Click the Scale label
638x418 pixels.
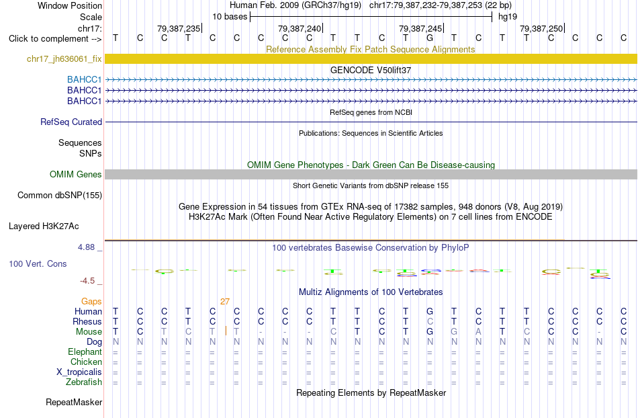[91, 17]
